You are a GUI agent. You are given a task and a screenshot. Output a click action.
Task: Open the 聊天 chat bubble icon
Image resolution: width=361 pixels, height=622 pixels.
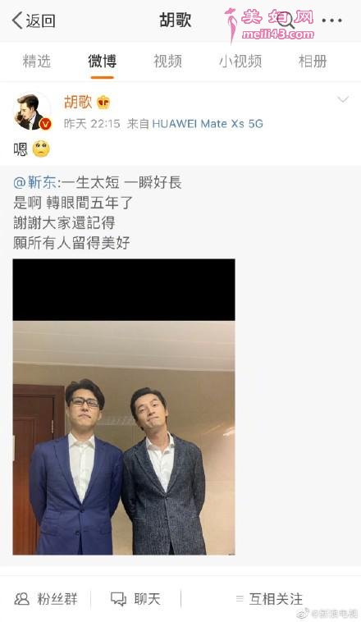tap(118, 599)
